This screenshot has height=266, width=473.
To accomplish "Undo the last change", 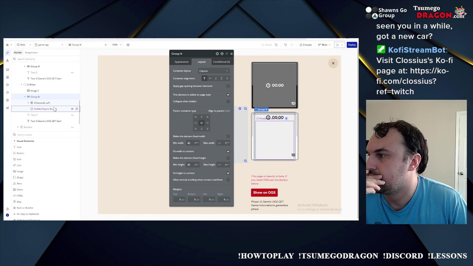I will click(x=285, y=45).
